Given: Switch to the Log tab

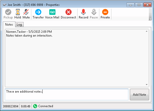Looking at the screenshot, I should [x=19, y=25].
